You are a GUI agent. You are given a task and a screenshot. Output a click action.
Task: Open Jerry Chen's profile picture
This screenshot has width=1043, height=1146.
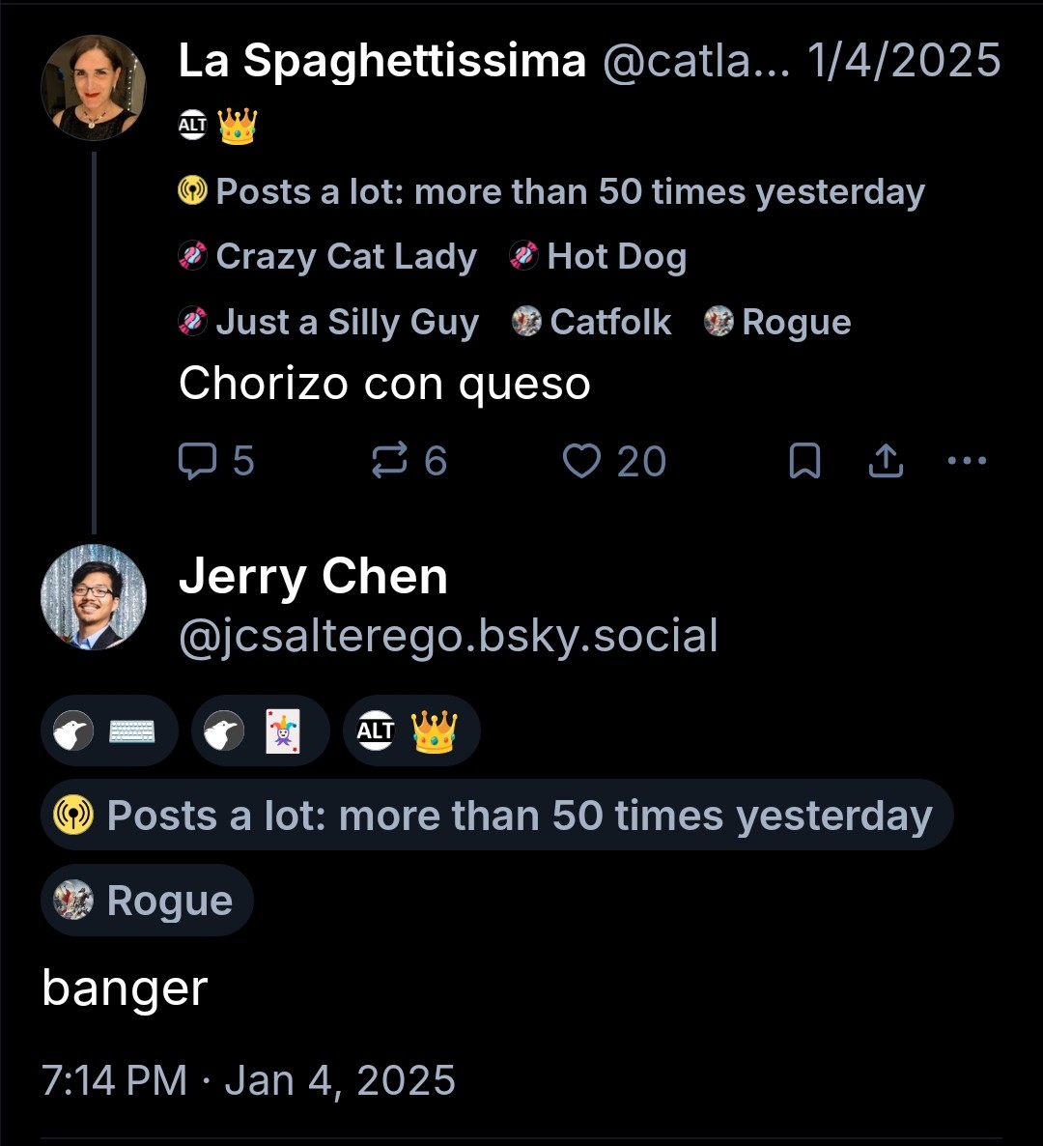pos(94,596)
